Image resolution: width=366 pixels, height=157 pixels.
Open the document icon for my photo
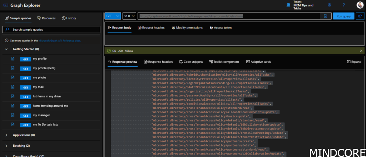[x=13, y=77]
